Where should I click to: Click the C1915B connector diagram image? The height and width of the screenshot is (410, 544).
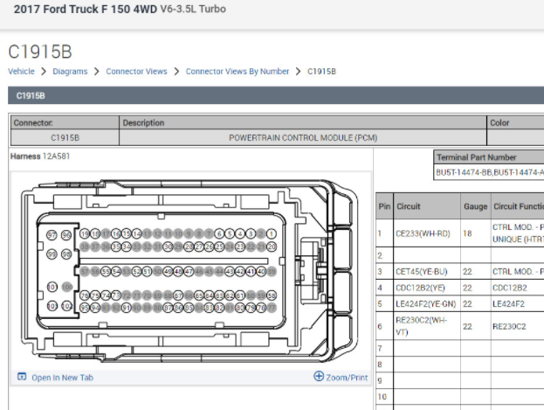pos(189,271)
